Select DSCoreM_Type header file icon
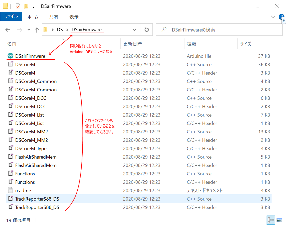 pyautogui.click(x=10, y=148)
